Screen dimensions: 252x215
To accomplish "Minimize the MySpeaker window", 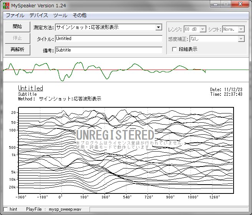I will point(216,4).
